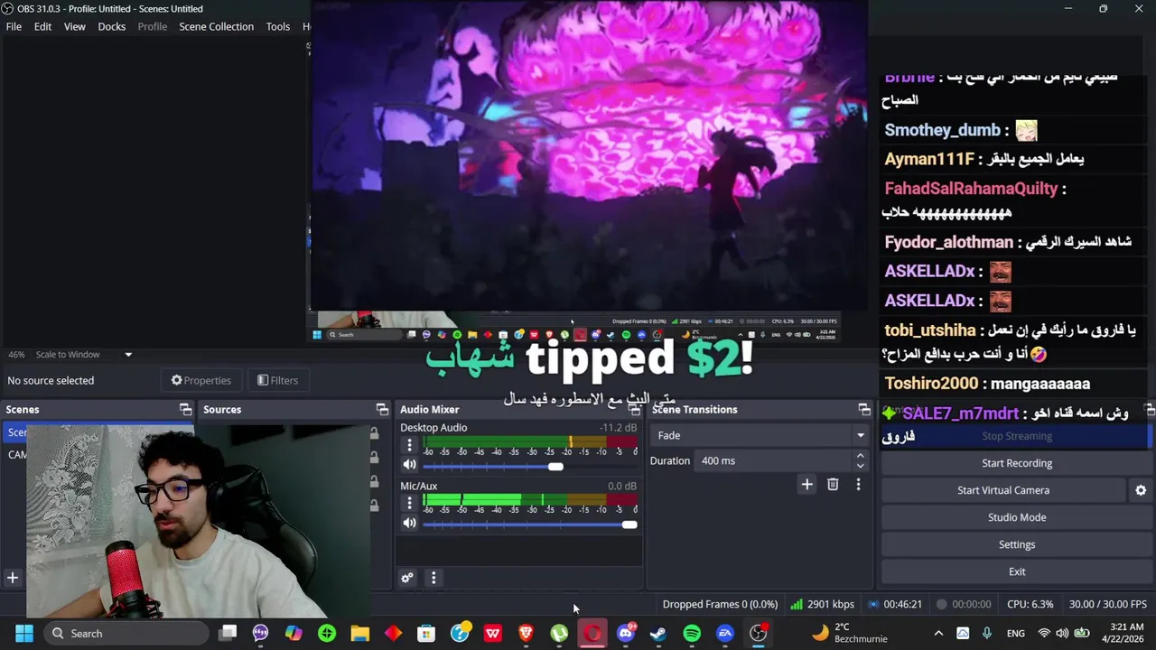Image resolution: width=1156 pixels, height=650 pixels.
Task: Click Exit button in Controls
Action: point(1016,571)
